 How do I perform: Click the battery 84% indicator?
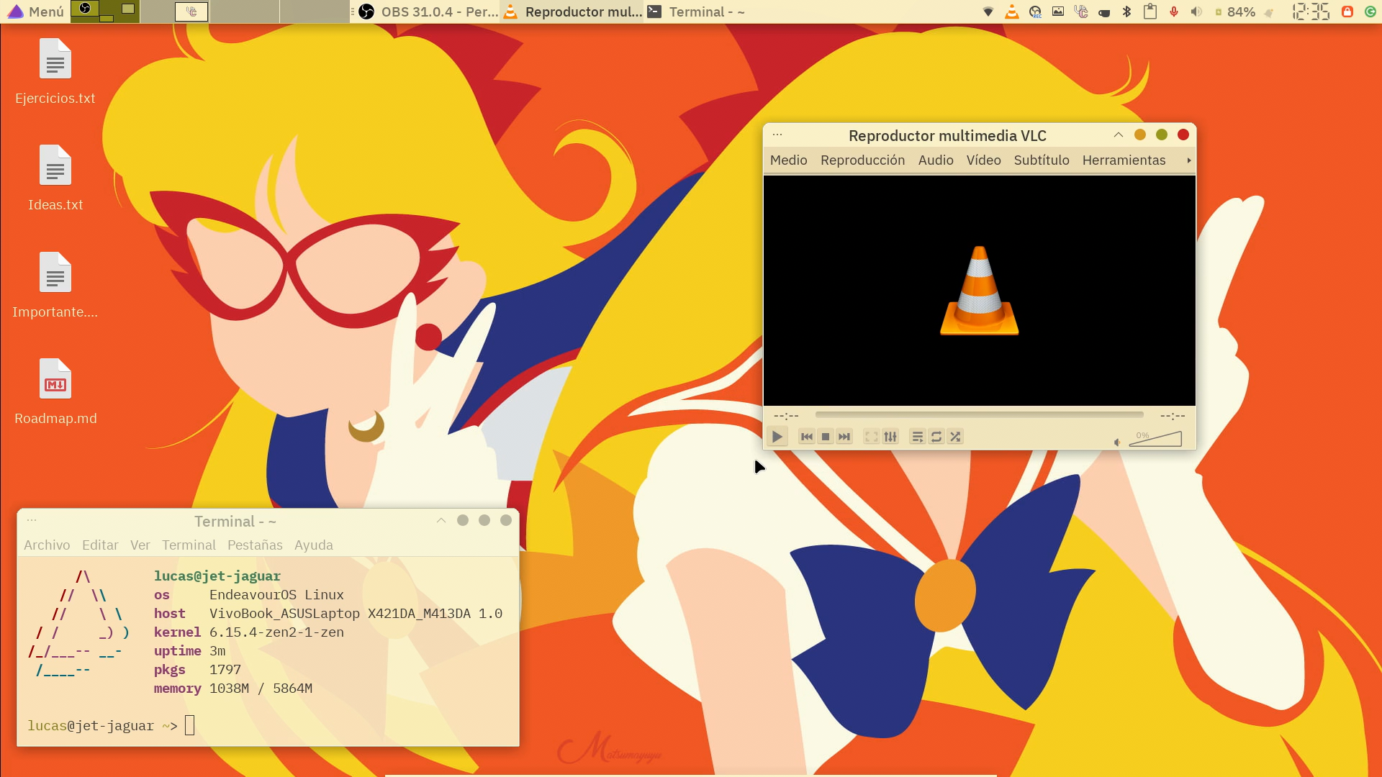pos(1235,12)
